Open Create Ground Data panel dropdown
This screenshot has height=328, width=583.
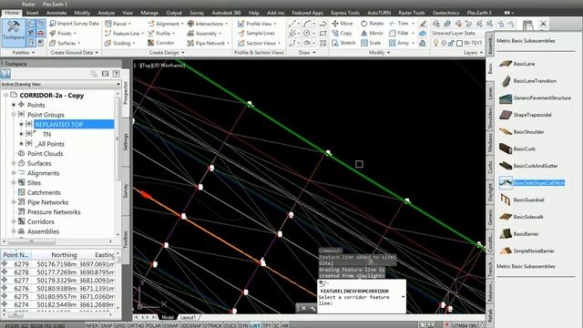pos(75,53)
